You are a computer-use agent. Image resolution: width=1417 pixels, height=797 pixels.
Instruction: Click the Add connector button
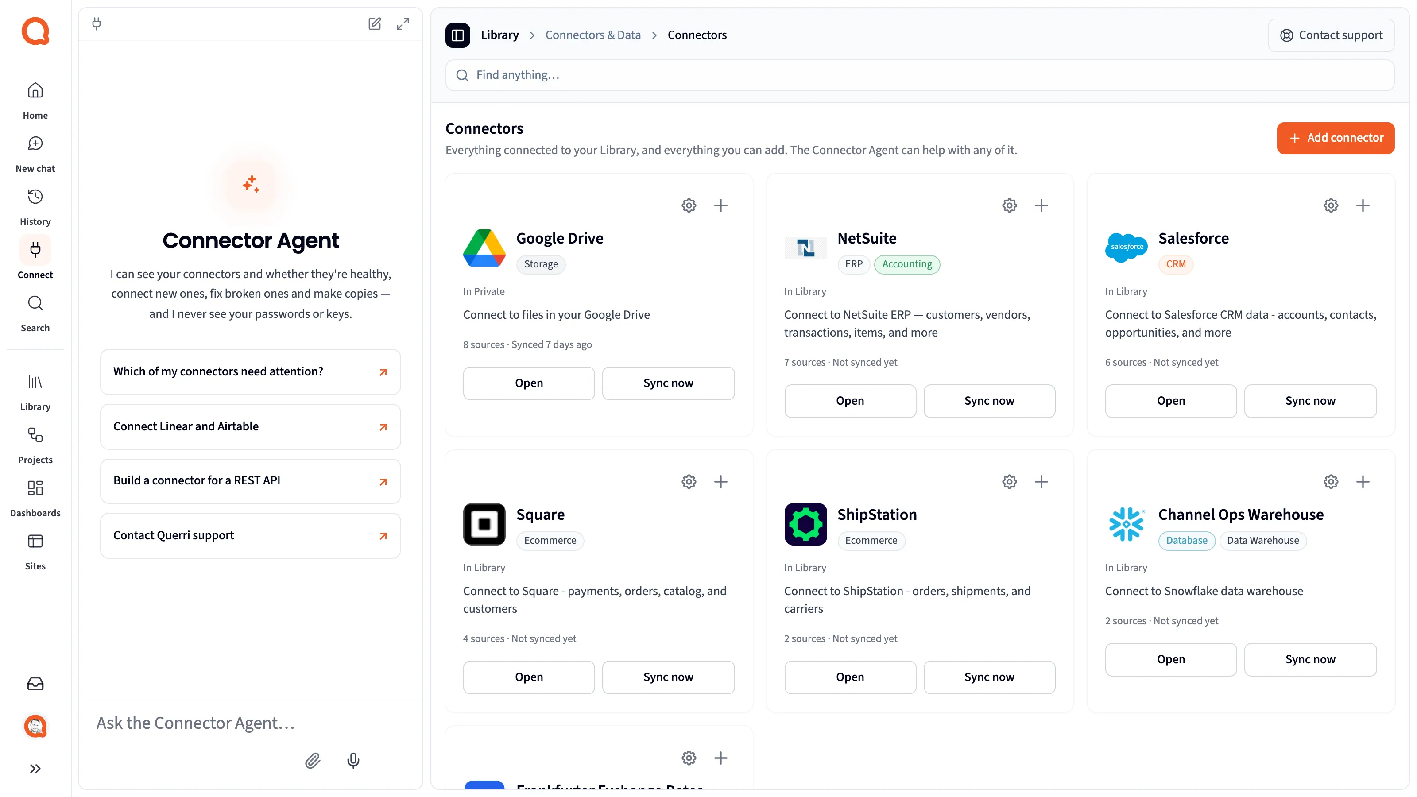click(x=1336, y=138)
